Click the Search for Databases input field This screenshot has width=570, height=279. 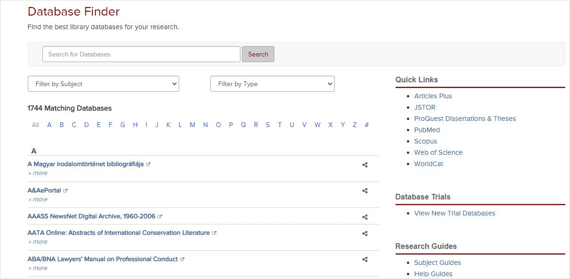[x=141, y=54]
